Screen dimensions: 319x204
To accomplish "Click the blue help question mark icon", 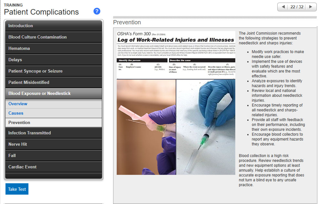I will pyautogui.click(x=97, y=11).
